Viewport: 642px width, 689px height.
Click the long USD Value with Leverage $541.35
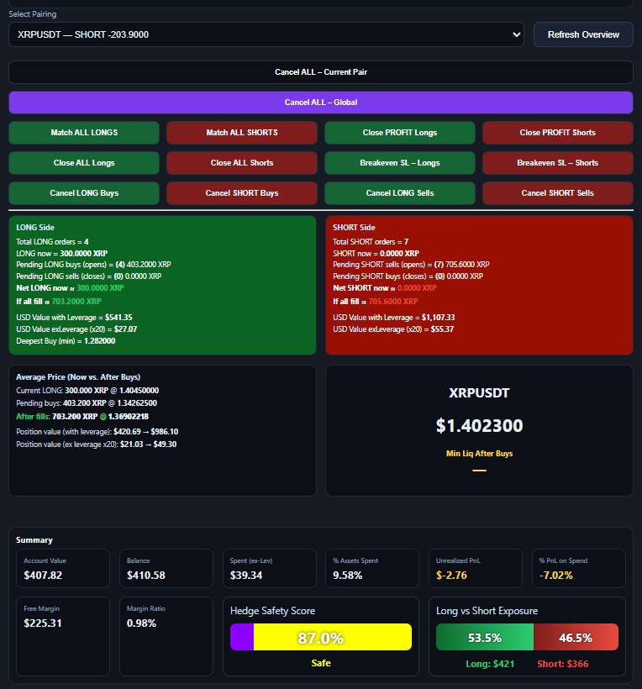(74, 318)
